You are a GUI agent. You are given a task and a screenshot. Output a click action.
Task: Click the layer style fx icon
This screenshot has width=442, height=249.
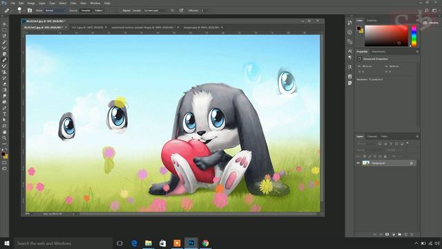click(381, 234)
